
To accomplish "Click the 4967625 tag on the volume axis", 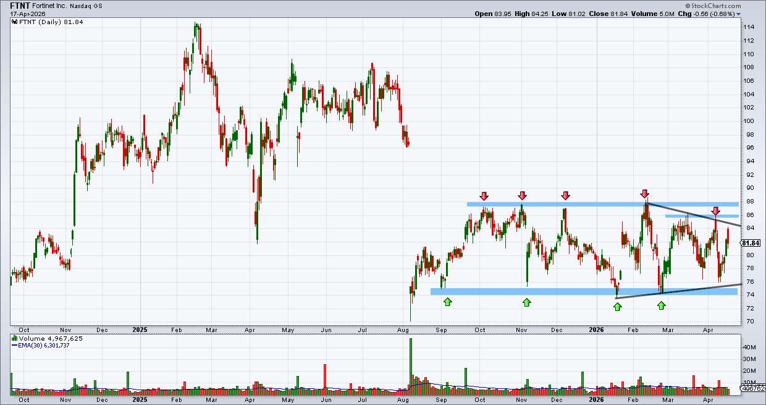I will click(x=754, y=390).
